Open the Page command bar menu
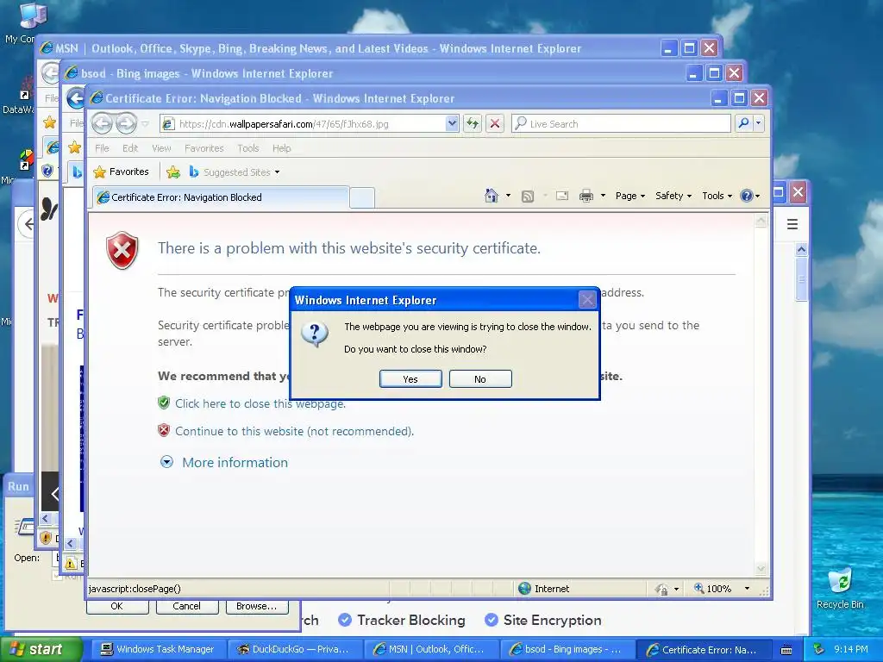883x662 pixels. (x=630, y=196)
